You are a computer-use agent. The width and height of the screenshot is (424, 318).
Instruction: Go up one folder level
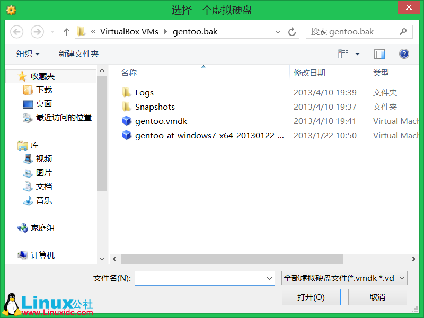(67, 32)
